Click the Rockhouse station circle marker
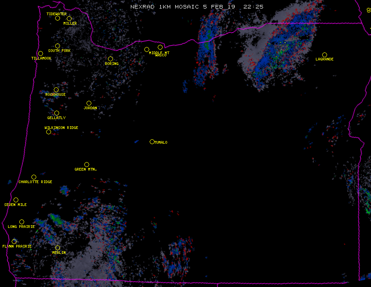Image resolution: width=371 pixels, height=287 pixels. tap(56, 90)
